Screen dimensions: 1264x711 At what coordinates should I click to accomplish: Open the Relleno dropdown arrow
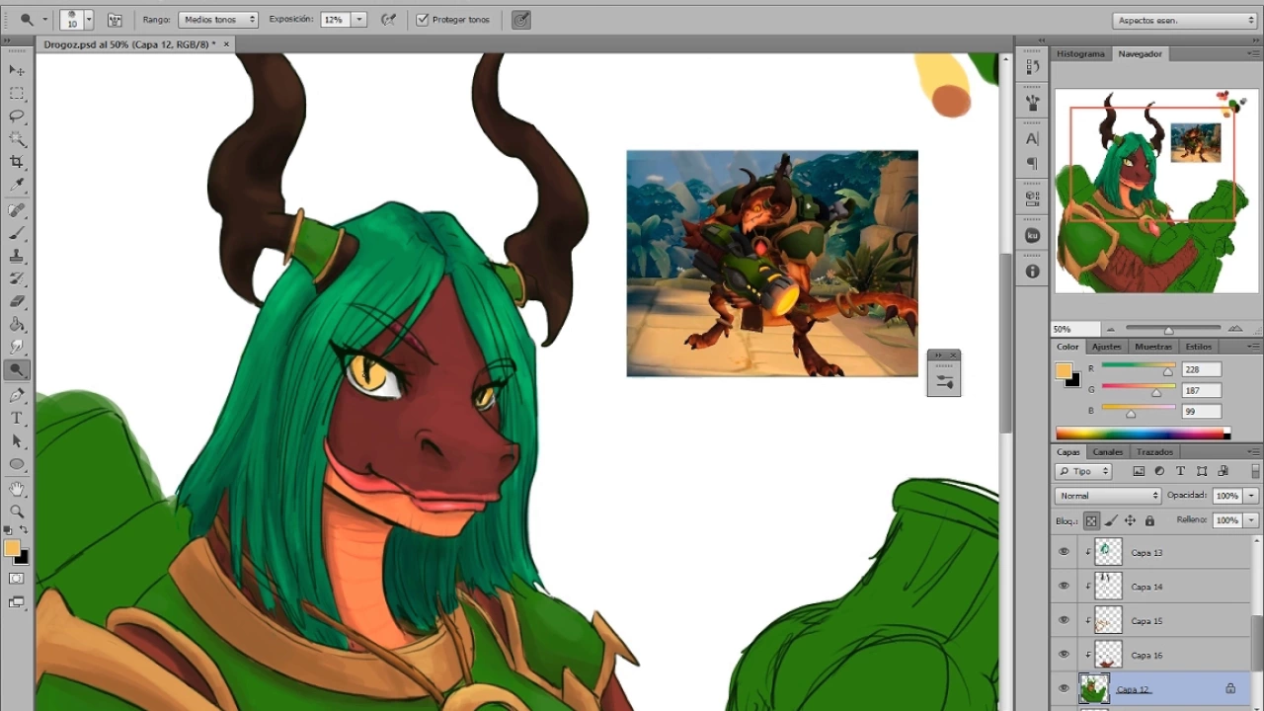pos(1251,520)
